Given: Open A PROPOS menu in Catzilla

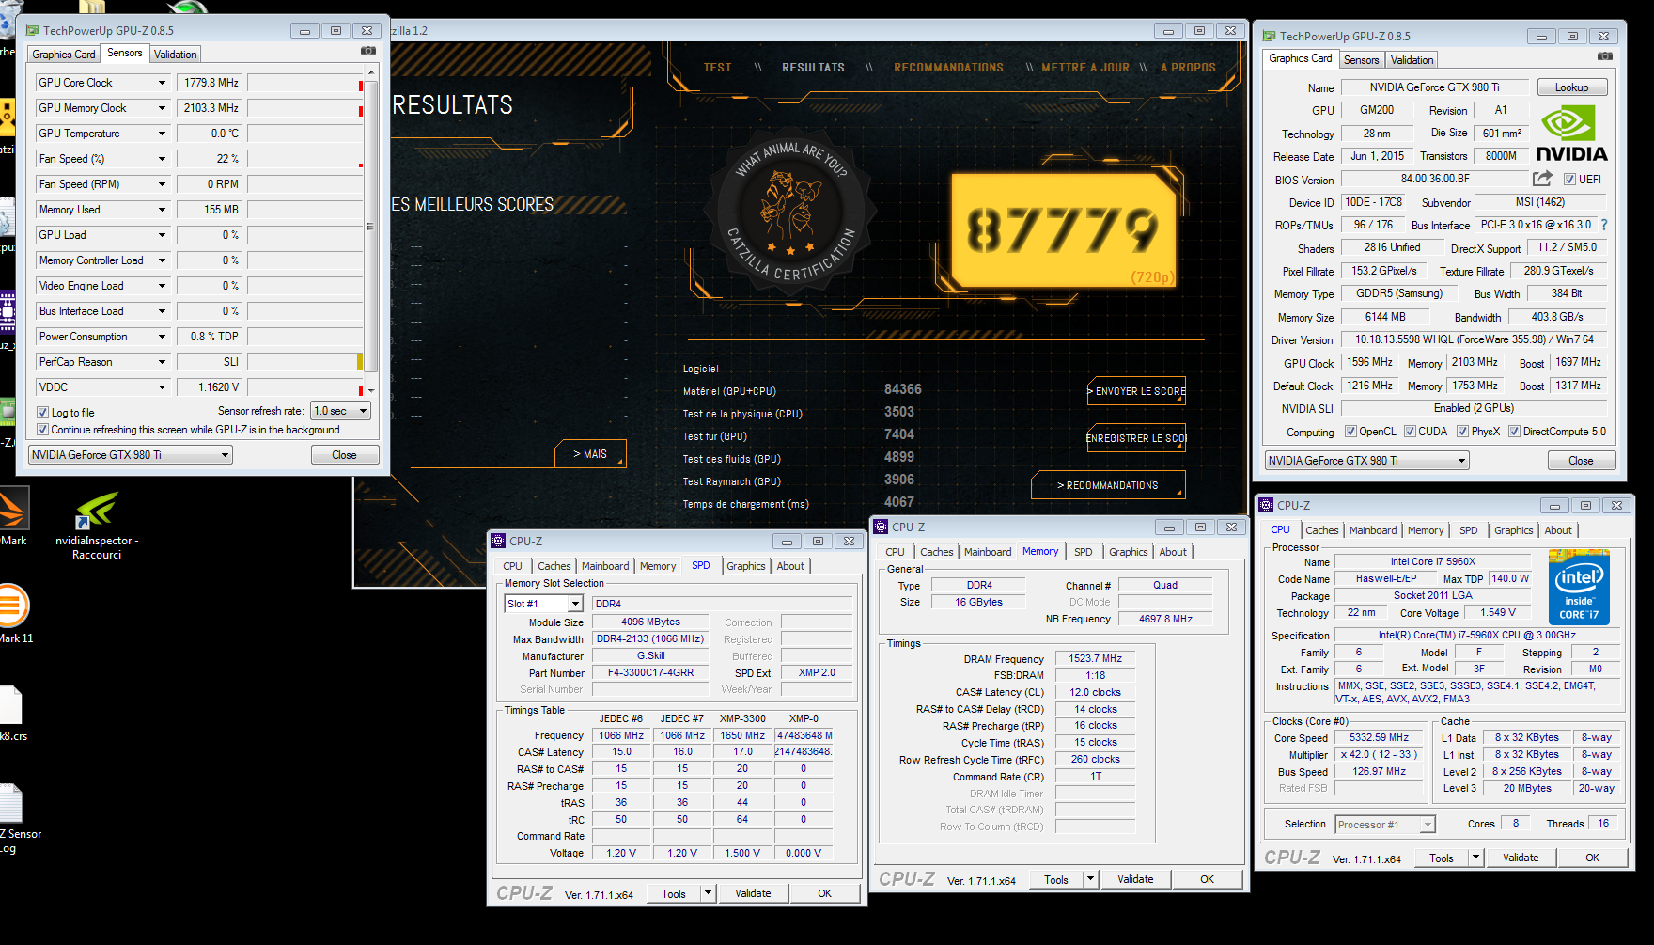Looking at the screenshot, I should (1188, 68).
